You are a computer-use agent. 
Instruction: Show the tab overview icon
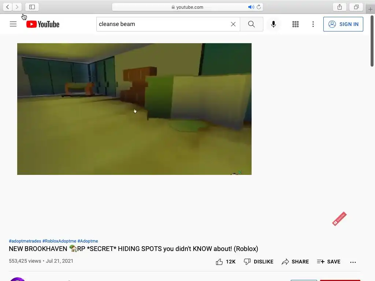pos(356,7)
